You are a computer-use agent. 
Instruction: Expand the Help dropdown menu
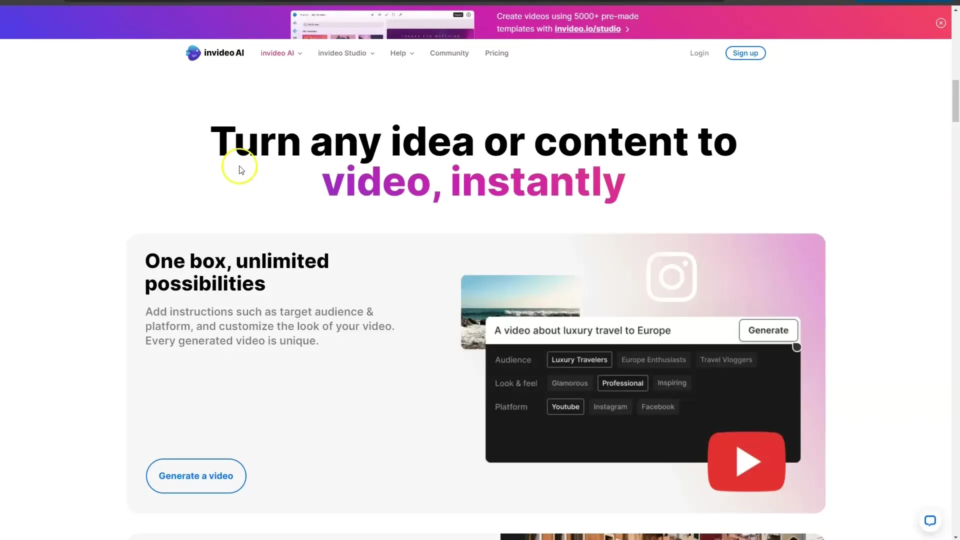(401, 52)
